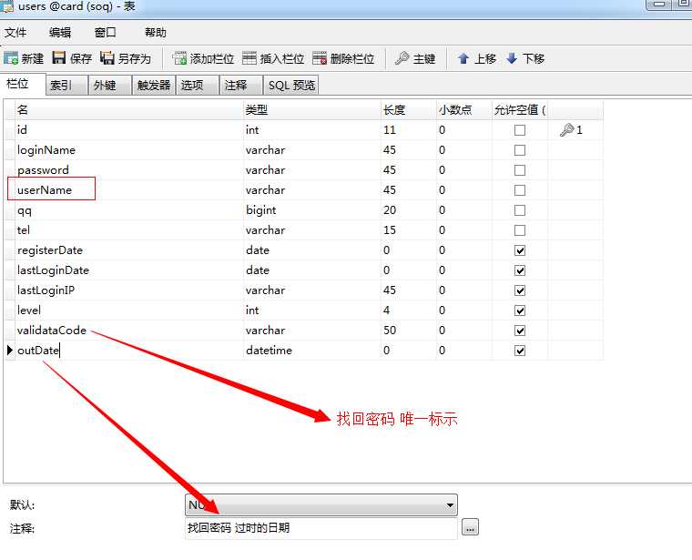Switch to the 索引 tab
This screenshot has width=692, height=560.
(66, 85)
